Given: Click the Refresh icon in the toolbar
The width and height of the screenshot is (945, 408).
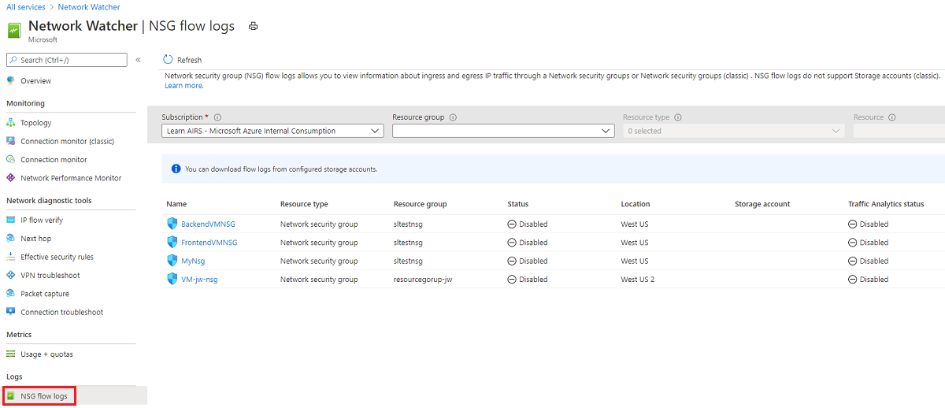Looking at the screenshot, I should 168,60.
